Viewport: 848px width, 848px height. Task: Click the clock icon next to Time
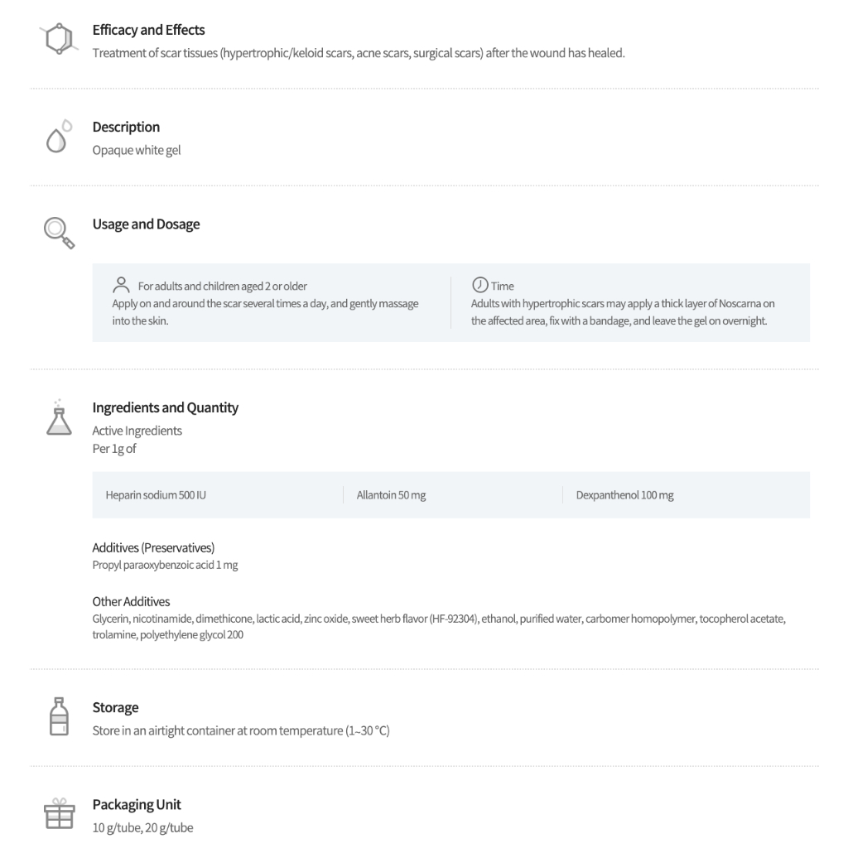pyautogui.click(x=479, y=285)
